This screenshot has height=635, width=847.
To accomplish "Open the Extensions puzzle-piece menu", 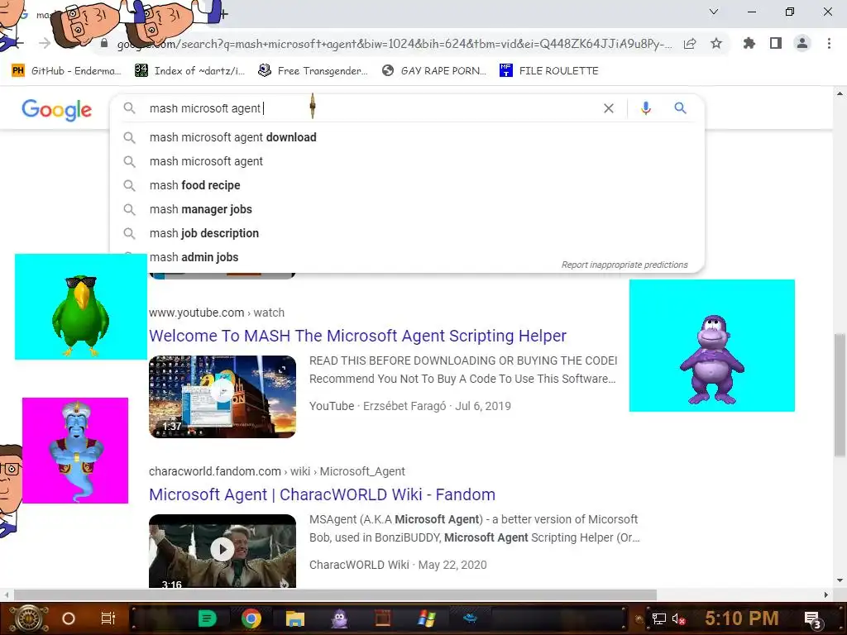I will click(749, 43).
